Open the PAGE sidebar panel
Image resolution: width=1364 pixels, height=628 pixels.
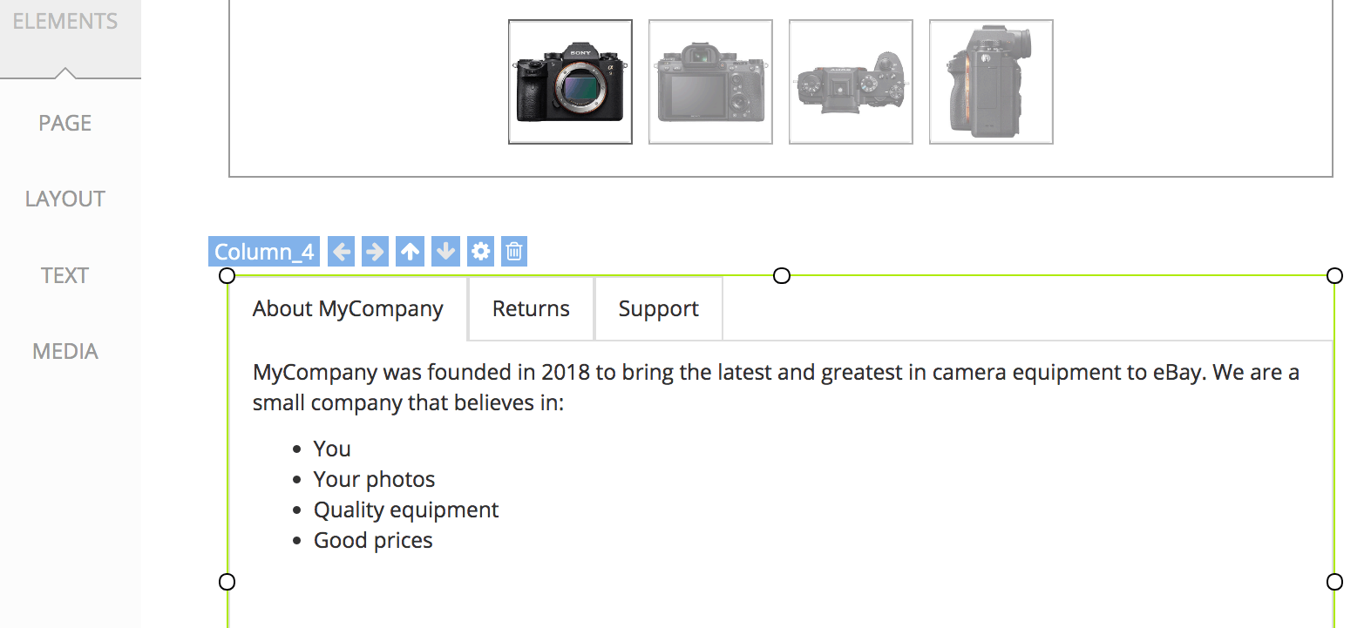coord(65,123)
